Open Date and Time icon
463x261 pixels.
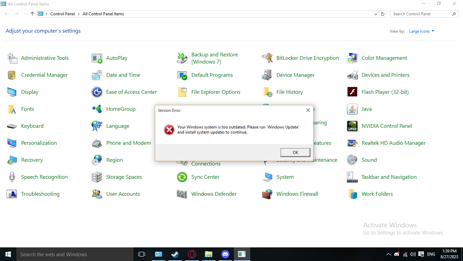coord(97,75)
